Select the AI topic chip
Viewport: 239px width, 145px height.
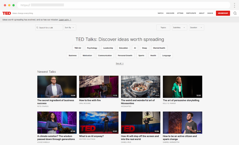(x=135, y=48)
